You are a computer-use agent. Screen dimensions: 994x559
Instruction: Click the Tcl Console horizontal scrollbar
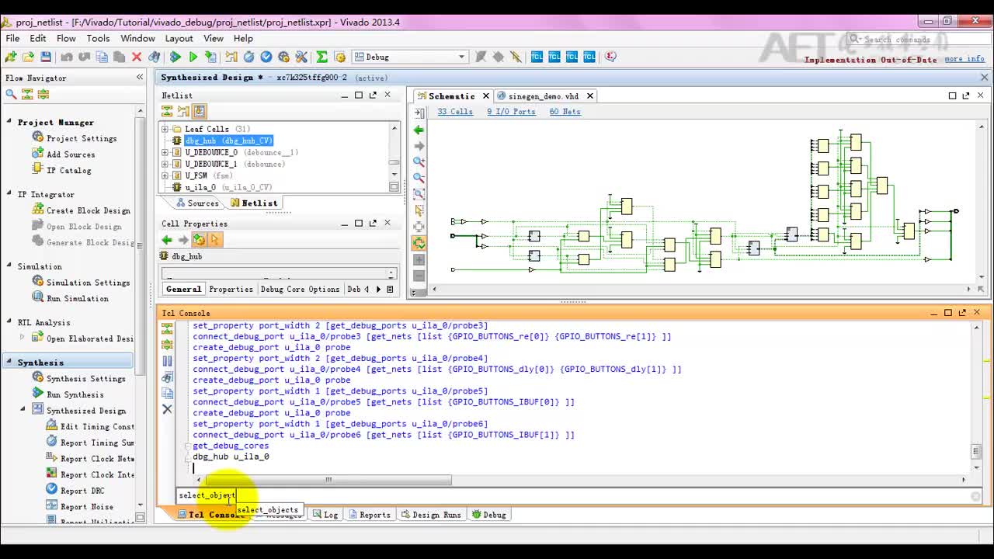pos(328,480)
